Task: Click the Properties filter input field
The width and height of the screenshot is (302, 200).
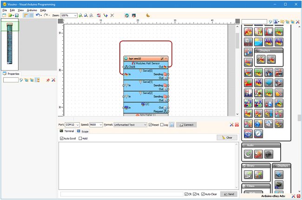Action: point(11,80)
